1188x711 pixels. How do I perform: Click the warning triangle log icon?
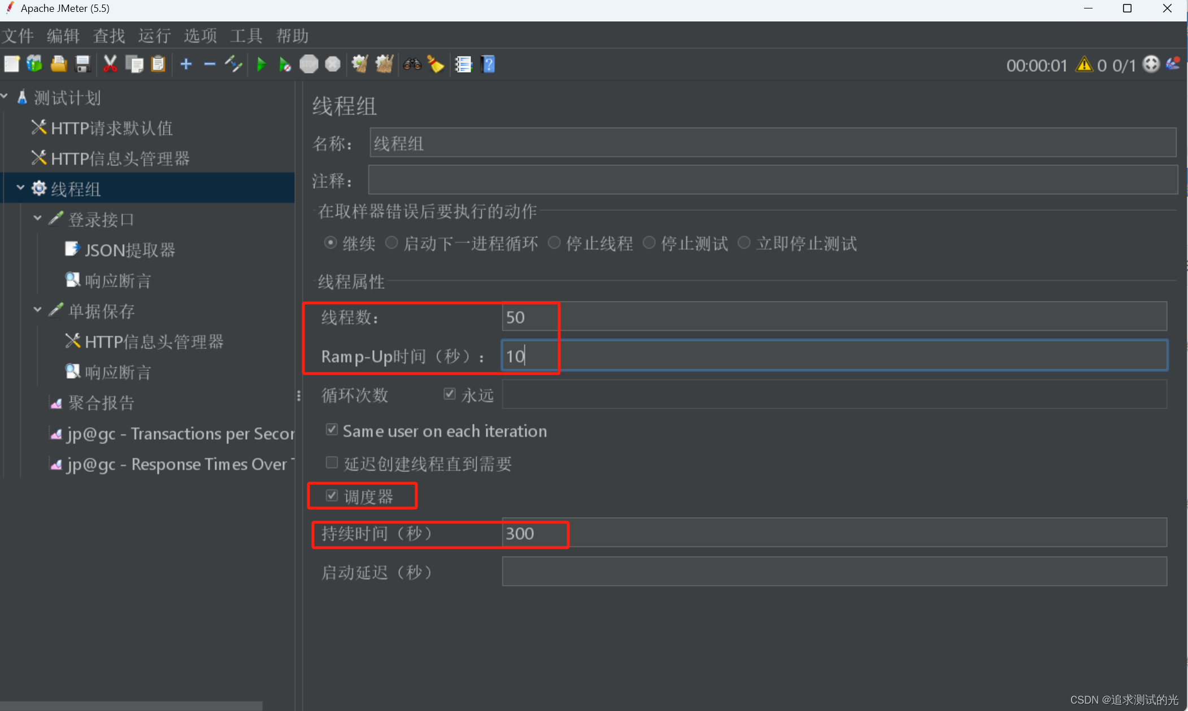pos(1084,65)
